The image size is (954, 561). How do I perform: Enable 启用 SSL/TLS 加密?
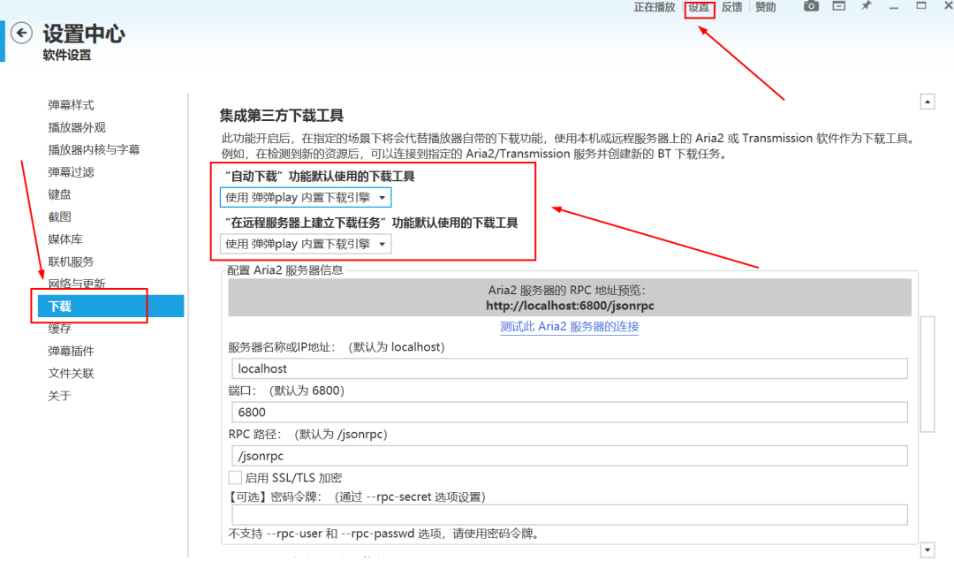[235, 476]
